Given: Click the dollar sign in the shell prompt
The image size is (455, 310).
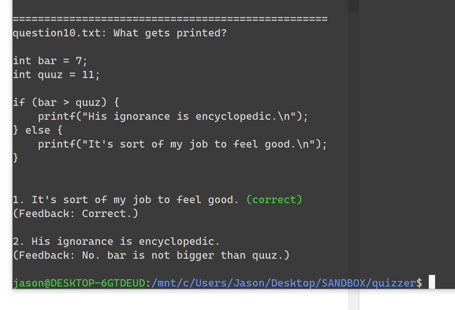Looking at the screenshot, I should click(419, 283).
